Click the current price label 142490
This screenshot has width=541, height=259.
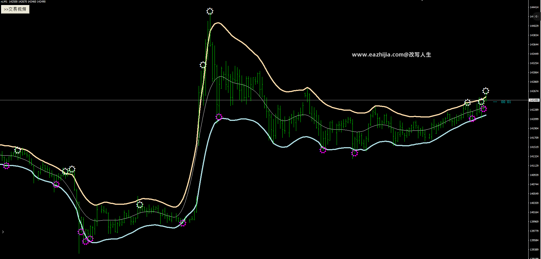coord(534,100)
